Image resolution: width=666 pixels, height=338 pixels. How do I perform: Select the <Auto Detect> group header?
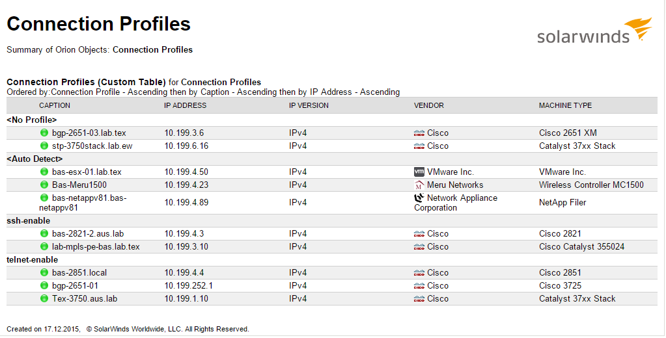coord(35,159)
